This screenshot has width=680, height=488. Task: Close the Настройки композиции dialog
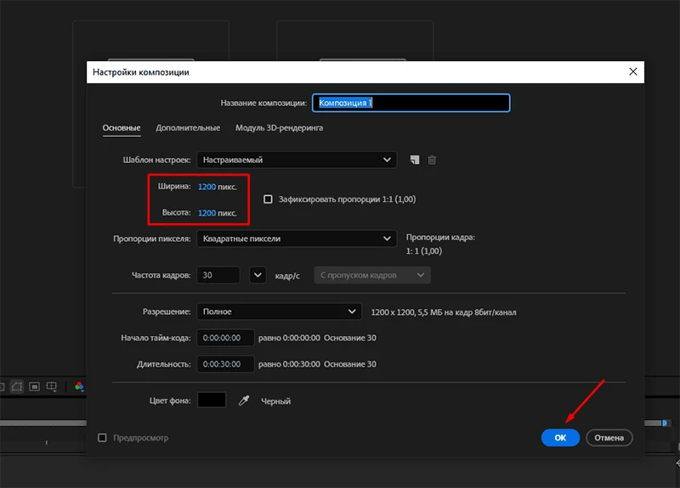[x=632, y=71]
